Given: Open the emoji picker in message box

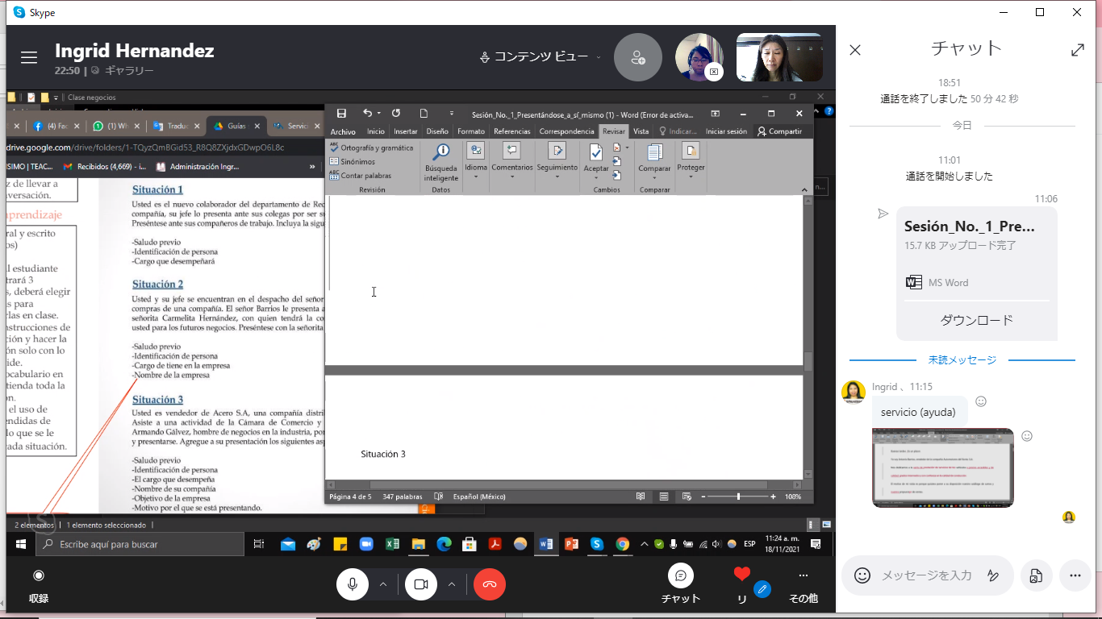Looking at the screenshot, I should (x=862, y=575).
